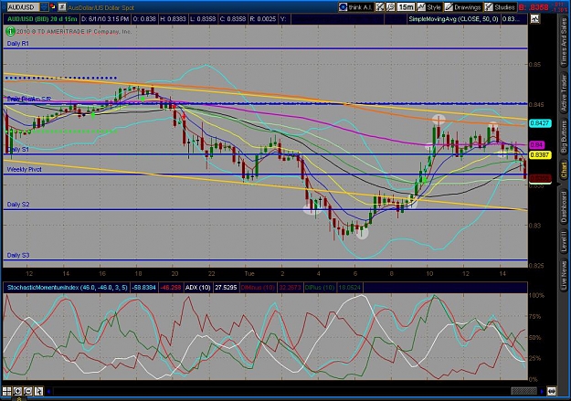571x401 pixels.
Task: Click the left scroll arrow of time scrollbar
Action: point(49,392)
